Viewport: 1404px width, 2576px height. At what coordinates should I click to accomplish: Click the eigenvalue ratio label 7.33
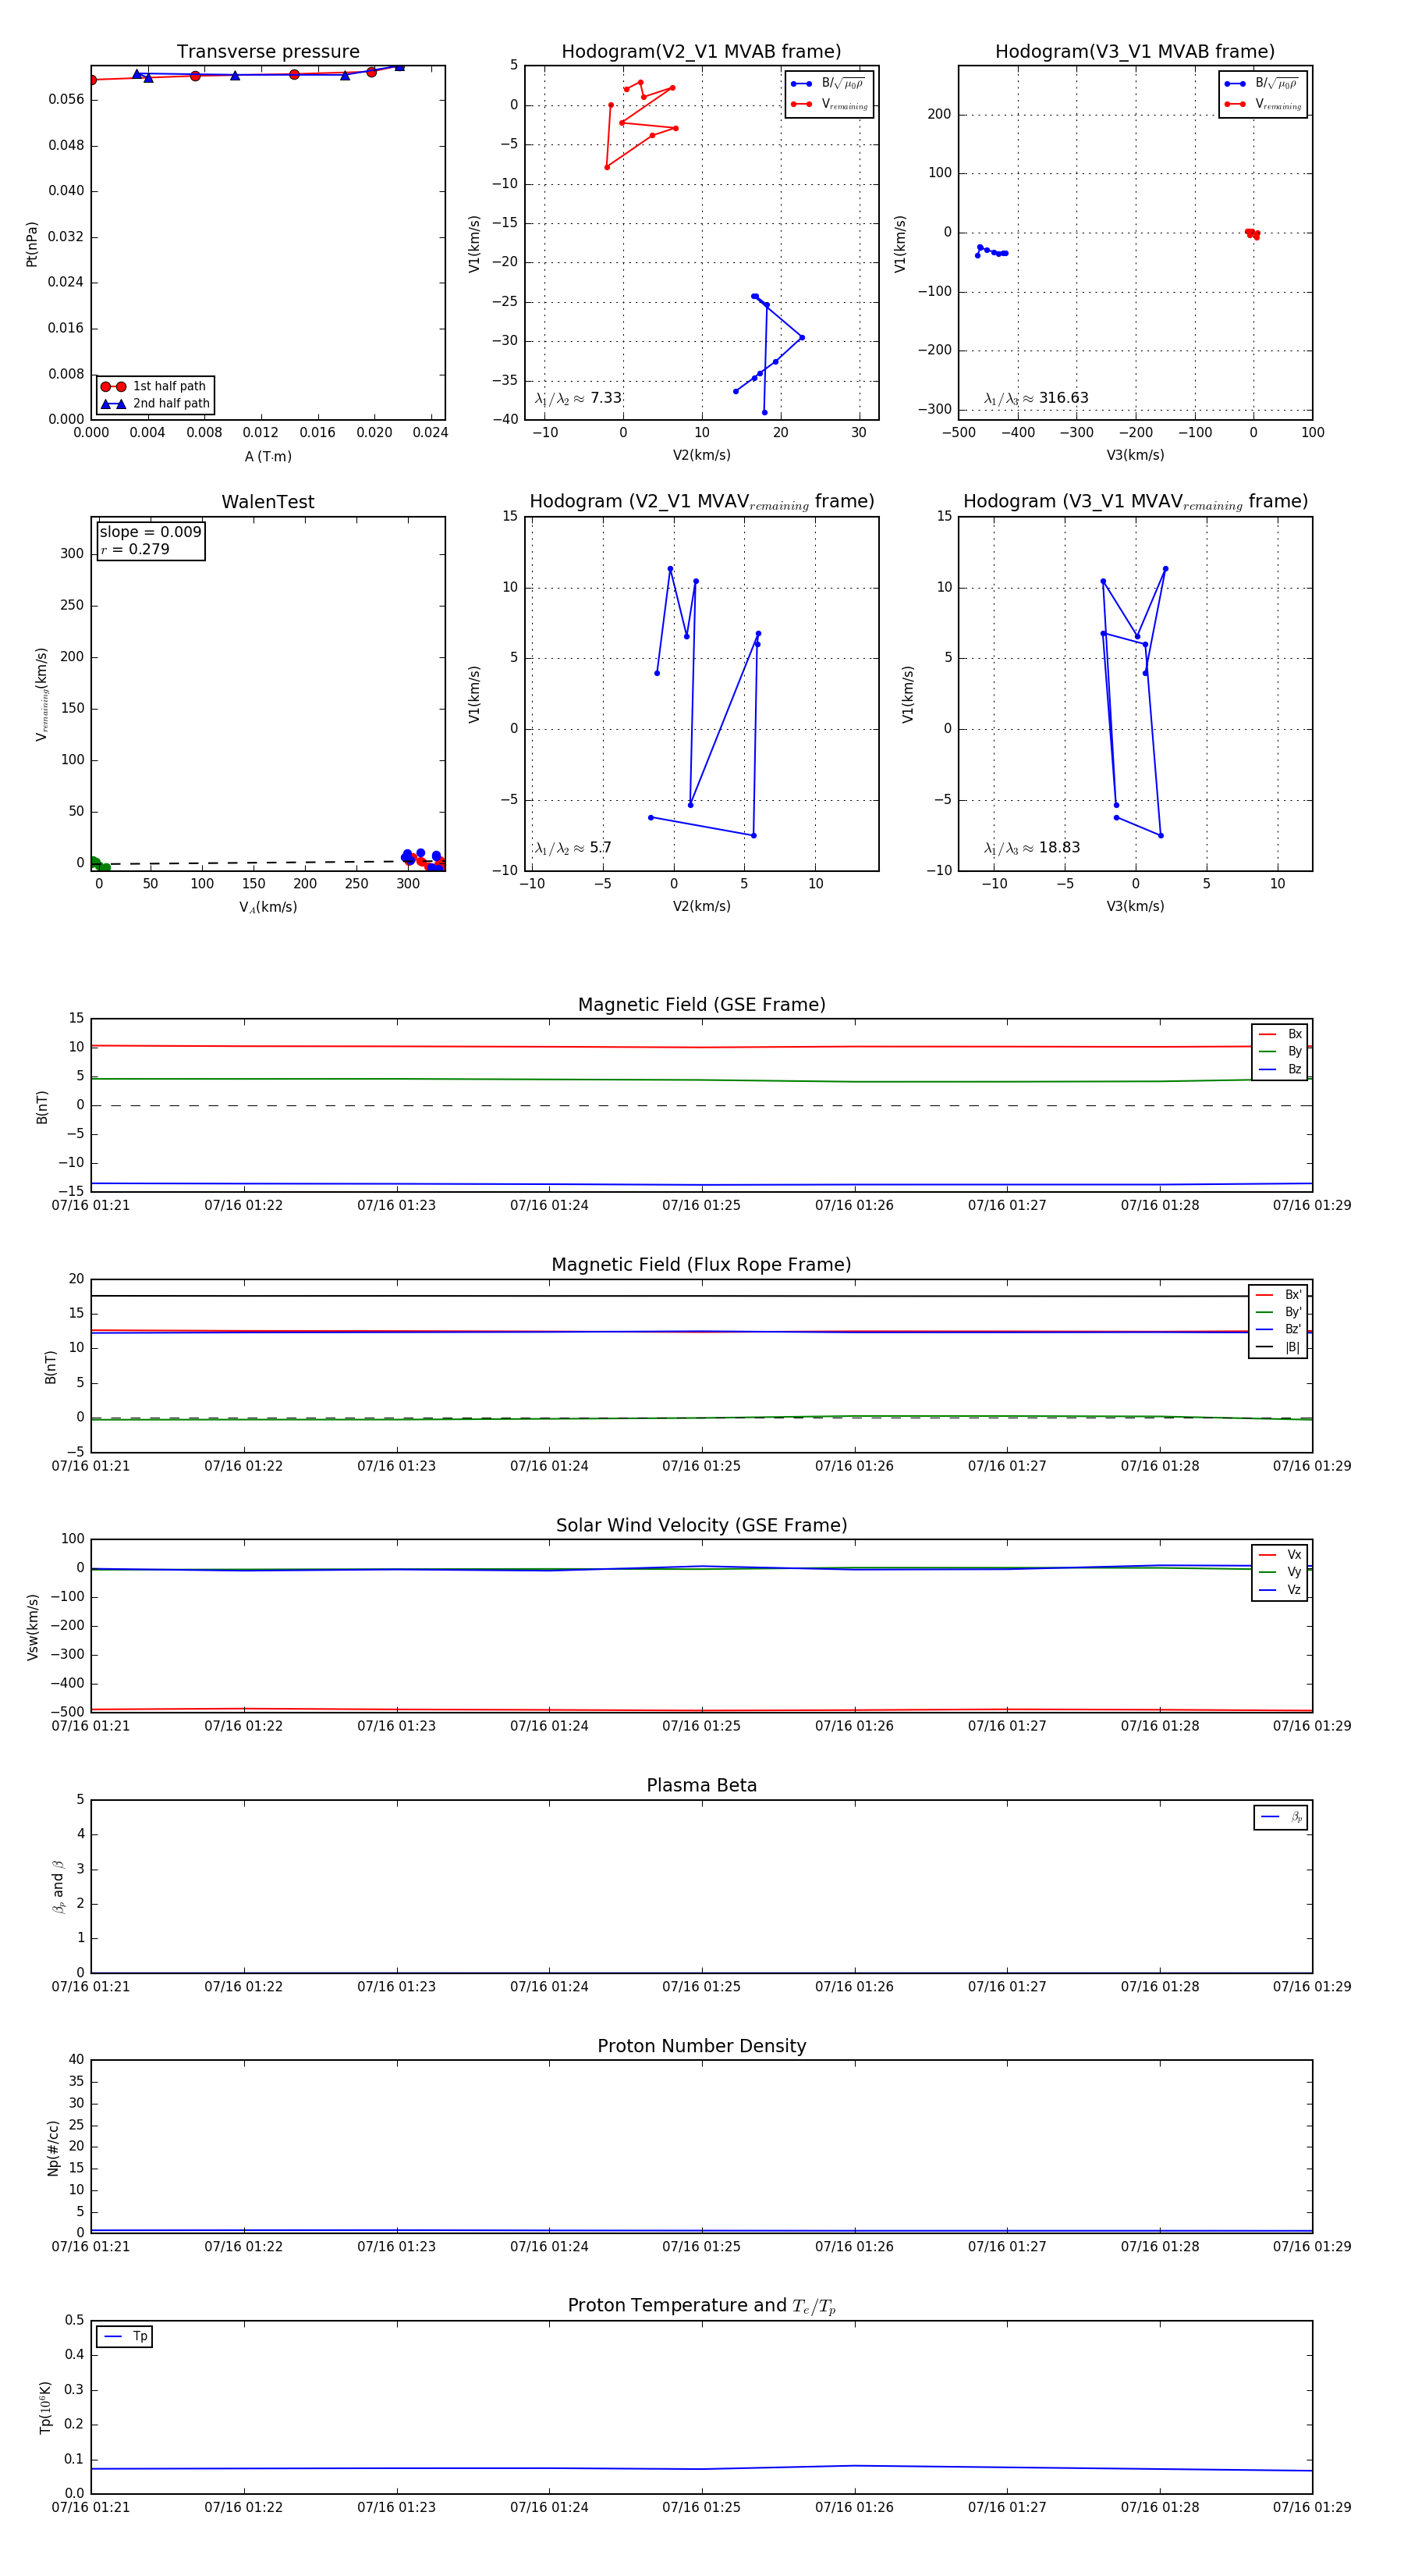(x=579, y=398)
